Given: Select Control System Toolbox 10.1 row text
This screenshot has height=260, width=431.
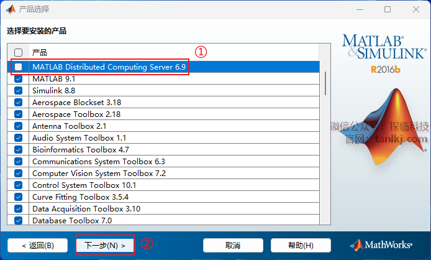Looking at the screenshot, I should click(84, 185).
